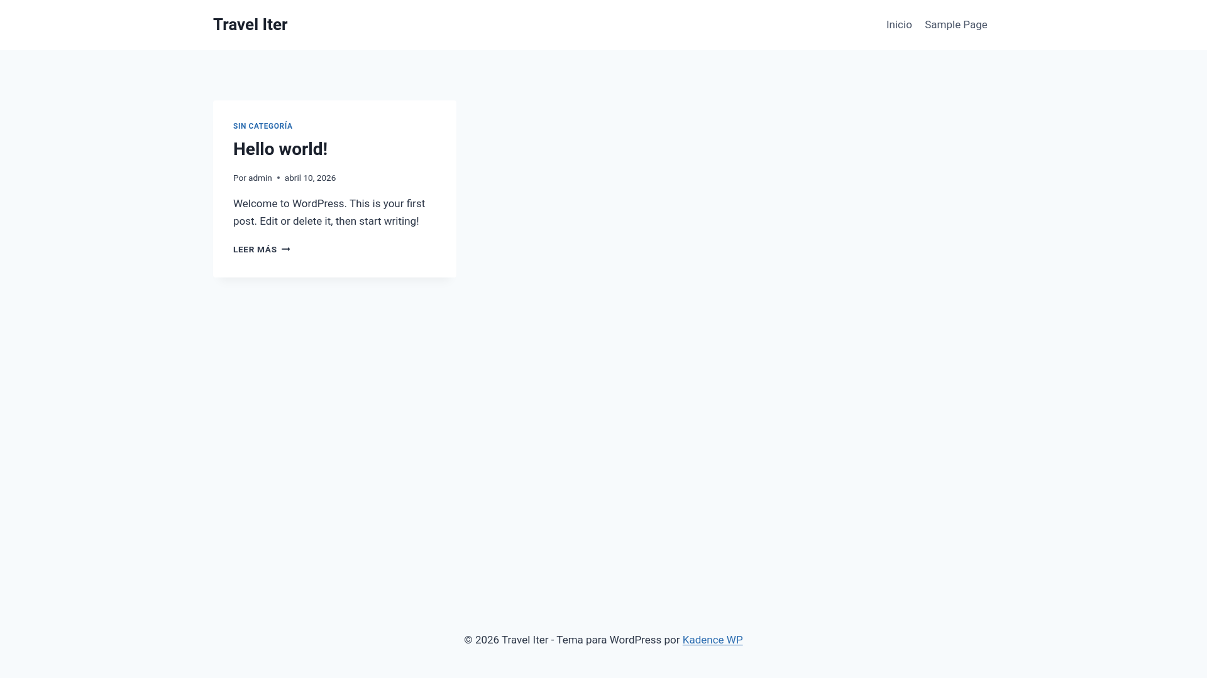Go to the Inicio menu item
Image resolution: width=1207 pixels, height=678 pixels.
tap(899, 24)
